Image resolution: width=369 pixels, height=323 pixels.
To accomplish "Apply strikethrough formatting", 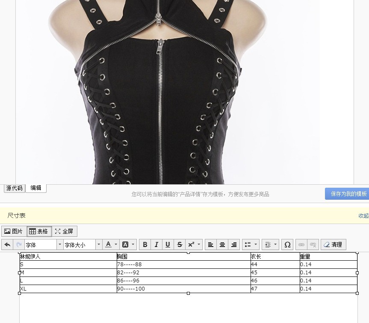I will pos(180,245).
